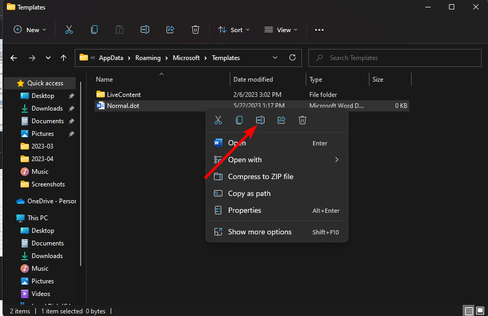This screenshot has width=488, height=316.
Task: Go forward with the right arrow button
Action: (x=32, y=58)
